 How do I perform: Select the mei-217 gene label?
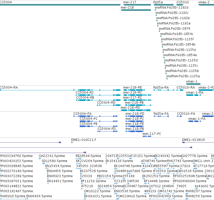coord(130,2)
